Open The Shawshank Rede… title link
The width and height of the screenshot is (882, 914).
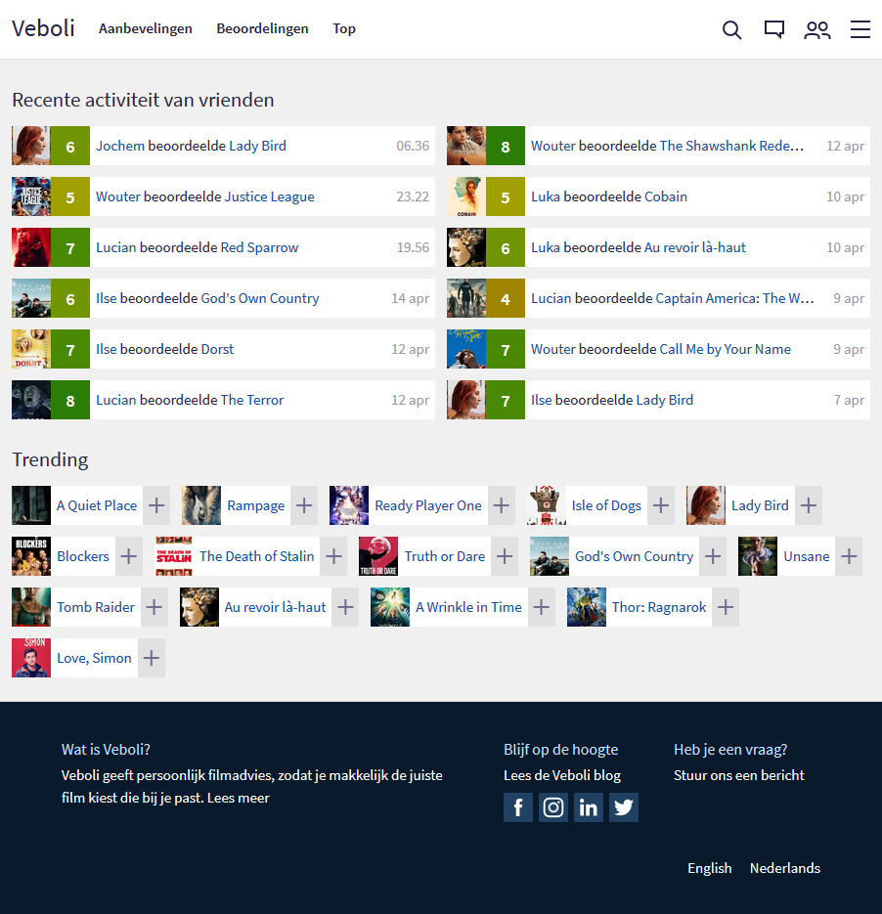(x=731, y=146)
